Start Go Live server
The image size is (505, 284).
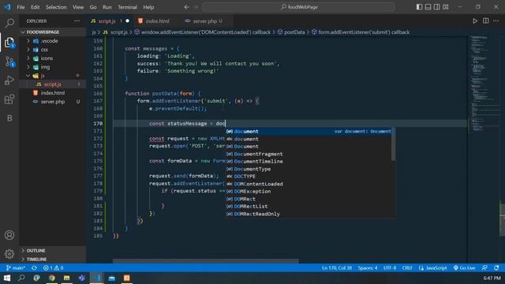[464, 268]
